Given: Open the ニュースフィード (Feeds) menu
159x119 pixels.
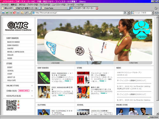Looking at the screenshot, I should tap(59, 4).
